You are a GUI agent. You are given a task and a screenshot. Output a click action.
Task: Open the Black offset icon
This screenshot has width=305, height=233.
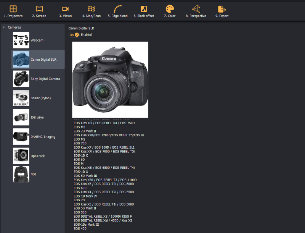coord(144,9)
